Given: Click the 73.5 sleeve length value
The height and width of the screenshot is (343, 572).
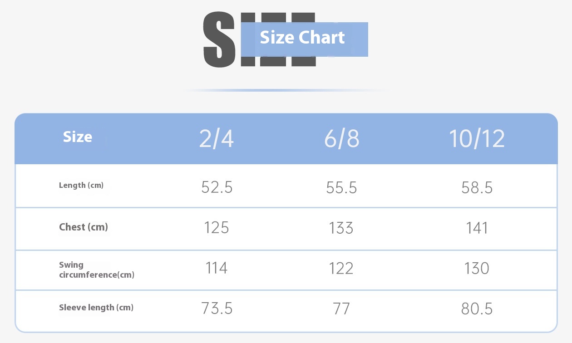Looking at the screenshot, I should (x=217, y=309).
